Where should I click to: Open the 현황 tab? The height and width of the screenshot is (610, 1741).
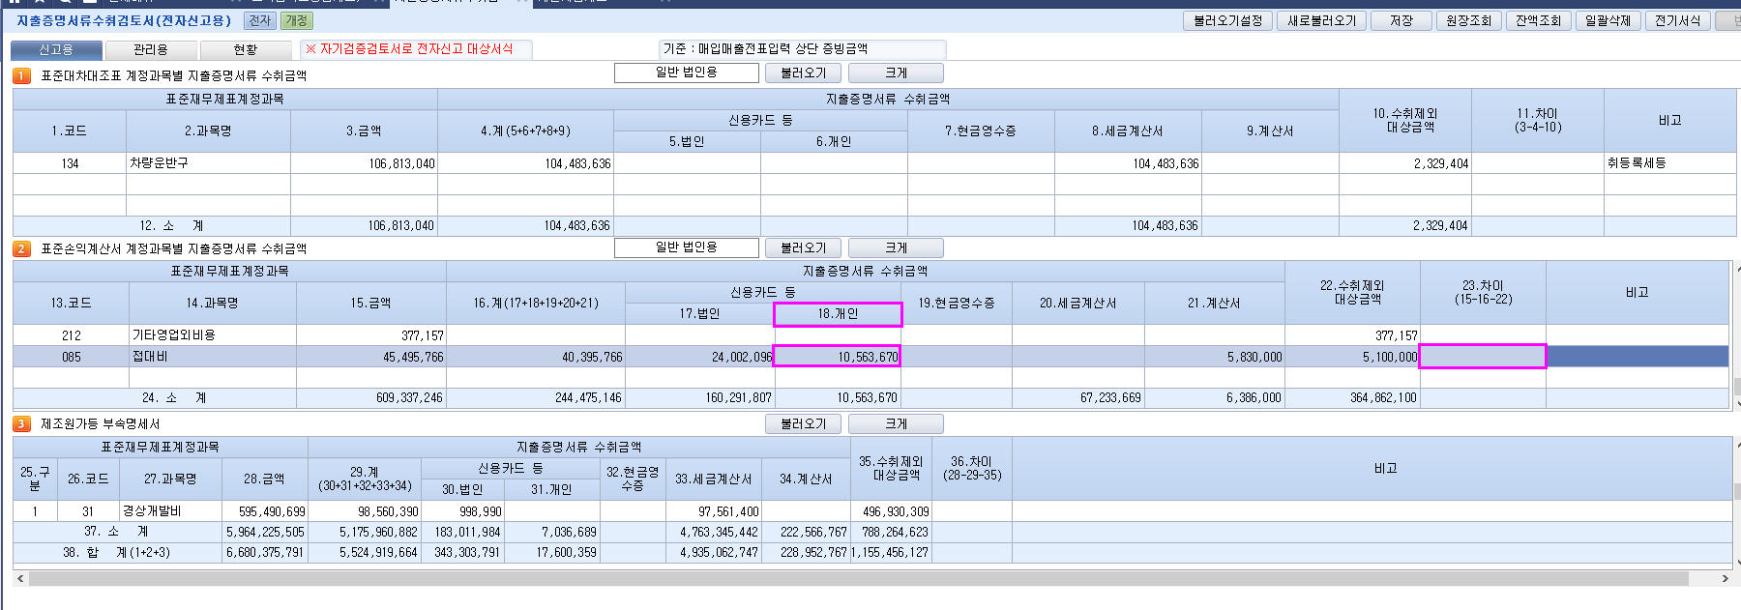point(246,49)
